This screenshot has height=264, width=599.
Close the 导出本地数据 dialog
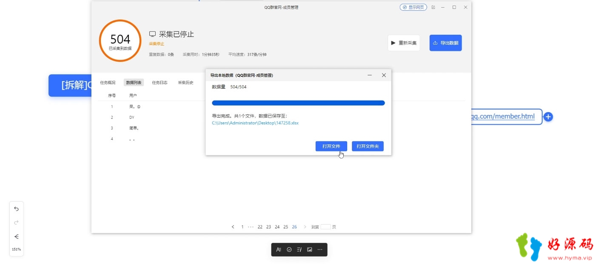tap(384, 75)
